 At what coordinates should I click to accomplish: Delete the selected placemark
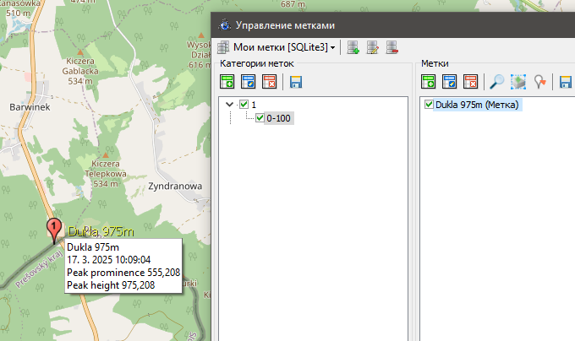click(470, 82)
